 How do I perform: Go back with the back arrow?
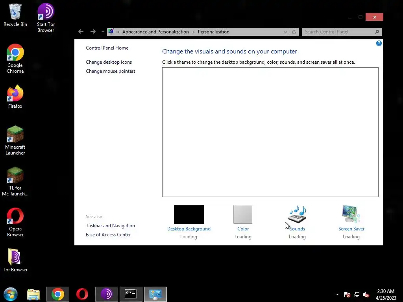pos(81,31)
